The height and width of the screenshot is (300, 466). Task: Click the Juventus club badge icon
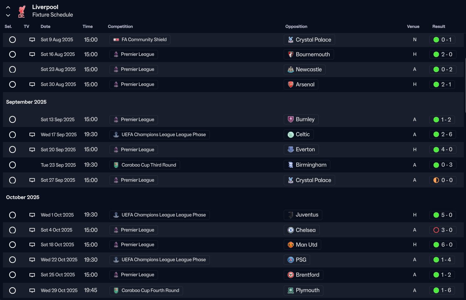pos(291,215)
